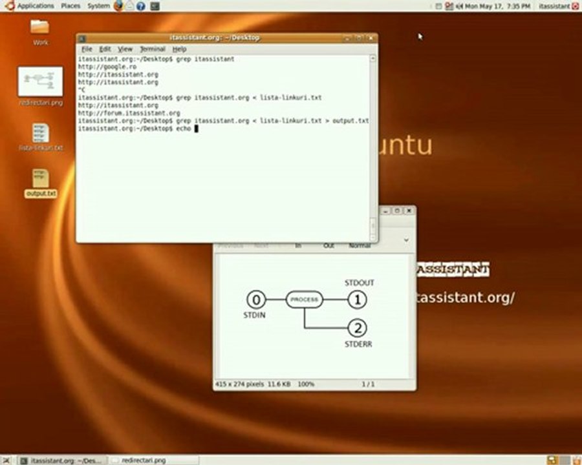582x465 pixels.
Task: Click Zoom In in the image viewer toolbar
Action: pyautogui.click(x=298, y=245)
